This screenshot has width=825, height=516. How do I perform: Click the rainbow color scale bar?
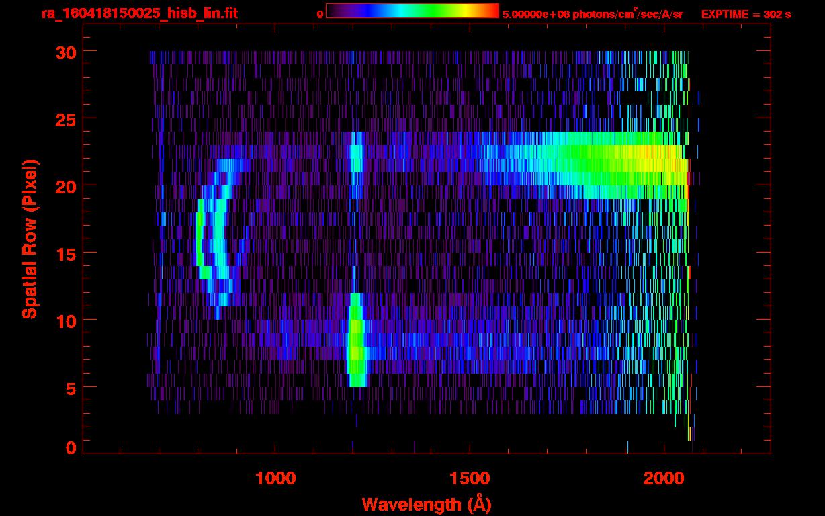click(412, 11)
